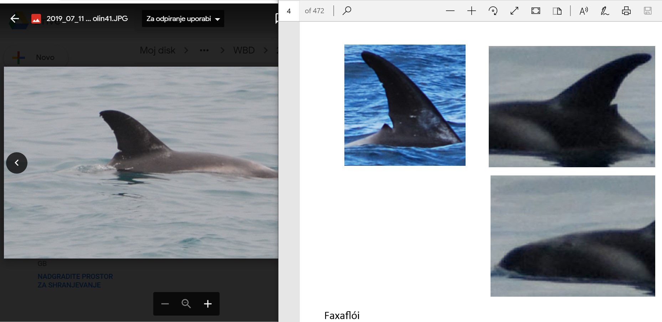662x322 pixels.
Task: Zoom in the PDF document
Action: (x=472, y=11)
